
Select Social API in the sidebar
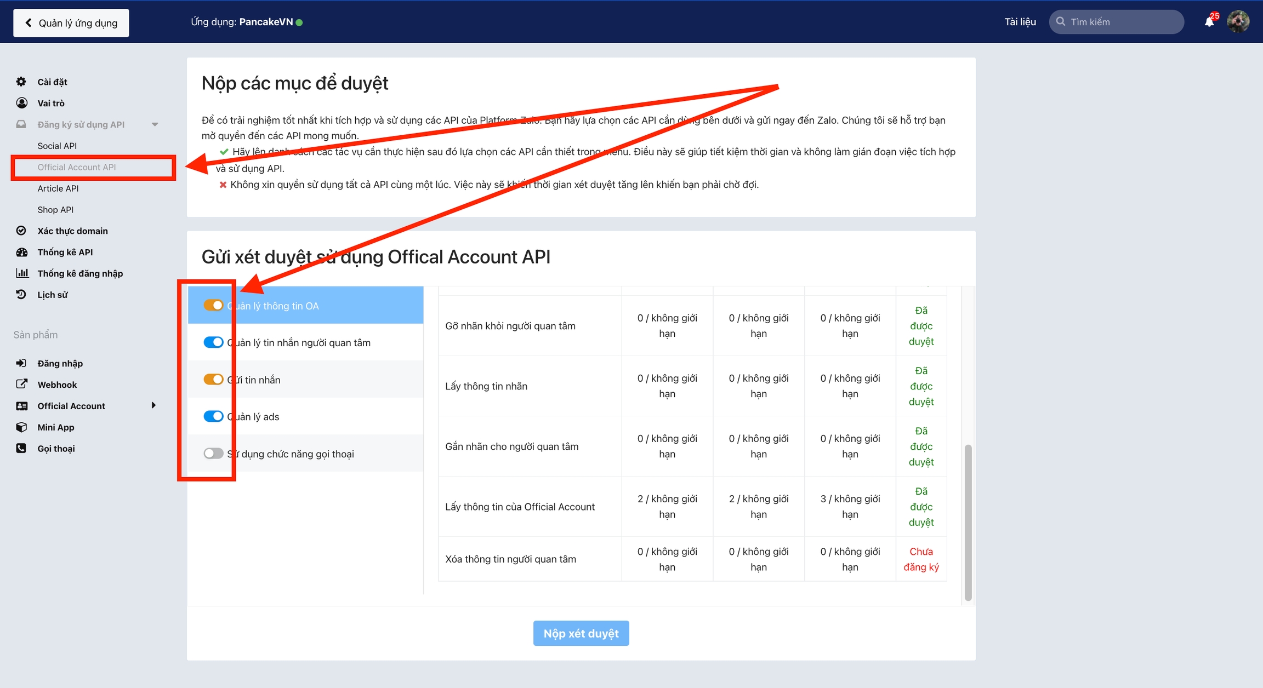(x=57, y=146)
